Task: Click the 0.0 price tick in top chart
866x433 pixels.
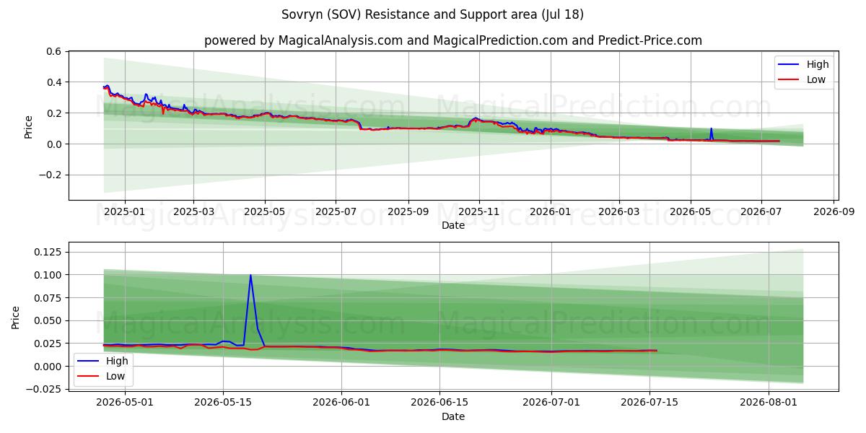Action: [x=54, y=144]
